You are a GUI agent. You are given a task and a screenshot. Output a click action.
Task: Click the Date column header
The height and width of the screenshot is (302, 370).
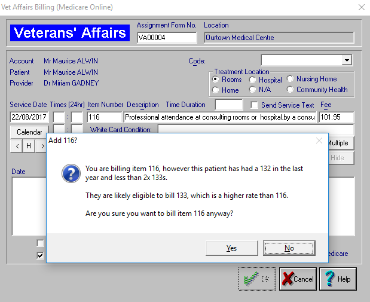click(x=19, y=172)
